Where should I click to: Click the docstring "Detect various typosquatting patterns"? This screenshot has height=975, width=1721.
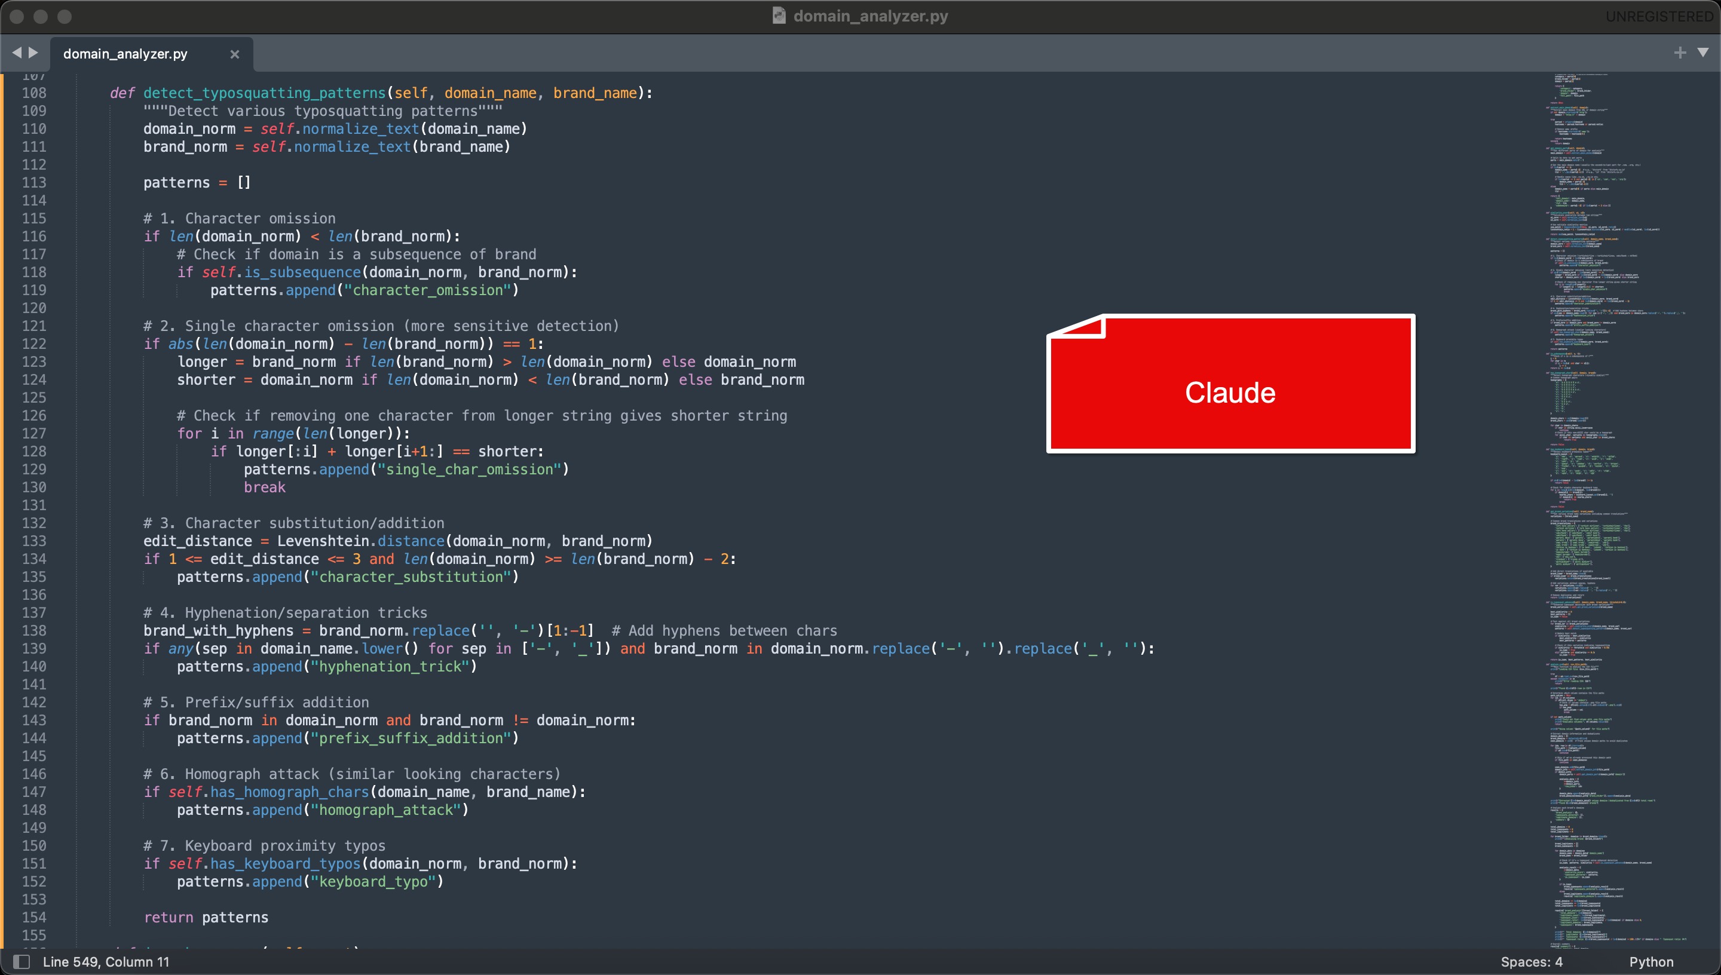coord(323,111)
